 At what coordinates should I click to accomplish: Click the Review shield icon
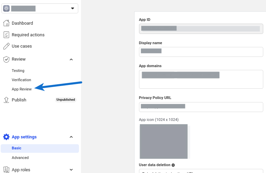6,59
